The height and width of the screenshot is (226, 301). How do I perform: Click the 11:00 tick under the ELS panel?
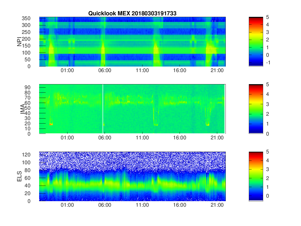pyautogui.click(x=142, y=205)
